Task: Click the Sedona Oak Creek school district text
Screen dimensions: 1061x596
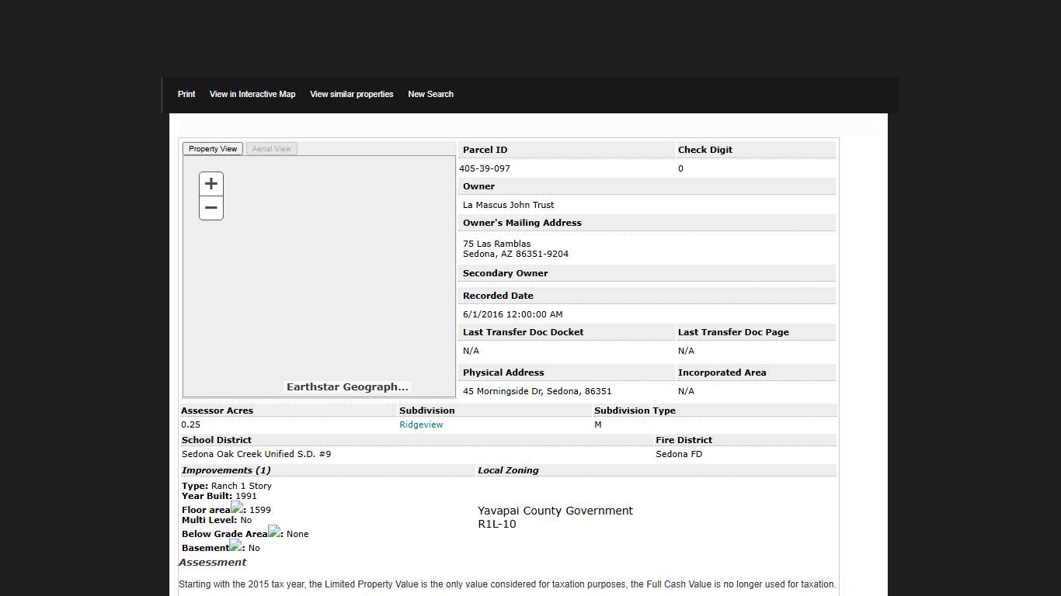Action: click(256, 454)
